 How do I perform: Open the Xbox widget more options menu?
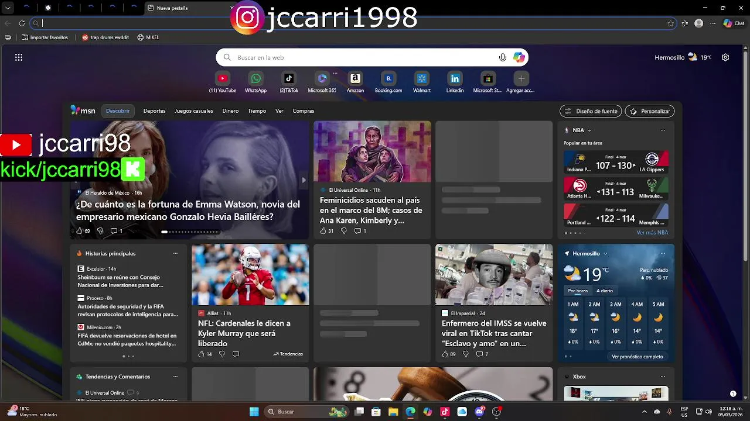coord(663,377)
